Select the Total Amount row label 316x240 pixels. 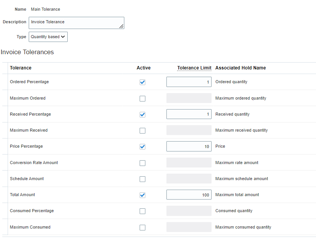22,195
